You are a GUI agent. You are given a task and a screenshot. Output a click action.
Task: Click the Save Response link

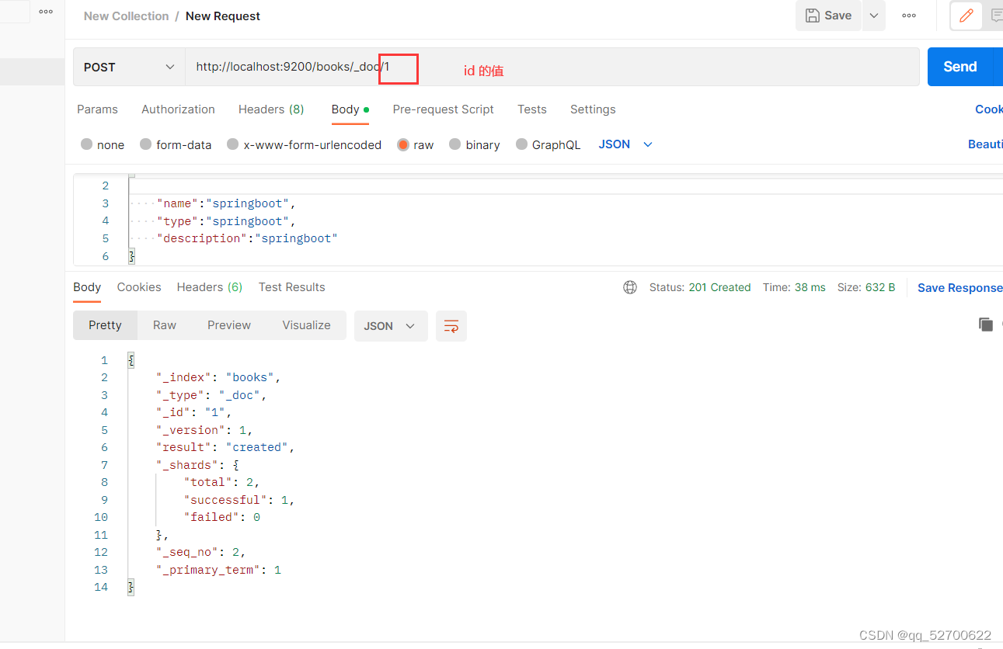tap(959, 288)
